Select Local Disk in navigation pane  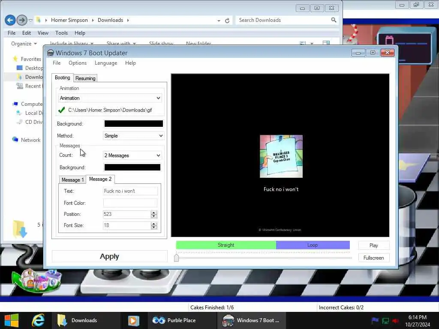point(30,113)
